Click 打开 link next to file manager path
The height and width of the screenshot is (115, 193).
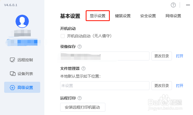(180, 86)
